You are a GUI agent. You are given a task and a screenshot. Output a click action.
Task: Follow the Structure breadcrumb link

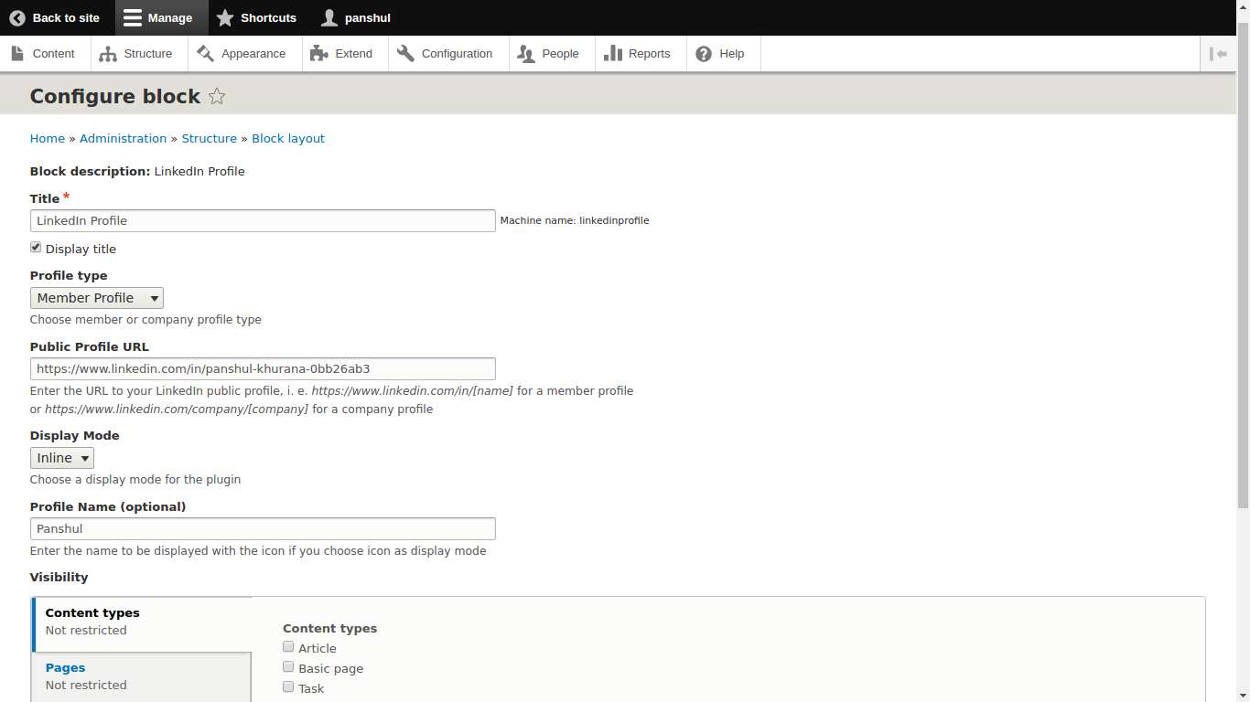(x=210, y=139)
